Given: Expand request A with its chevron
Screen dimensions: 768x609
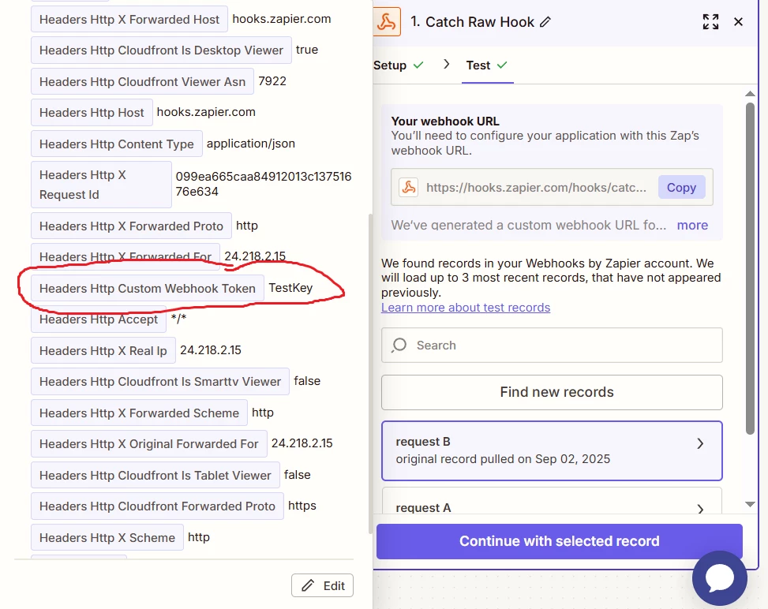Looking at the screenshot, I should click(x=700, y=509).
